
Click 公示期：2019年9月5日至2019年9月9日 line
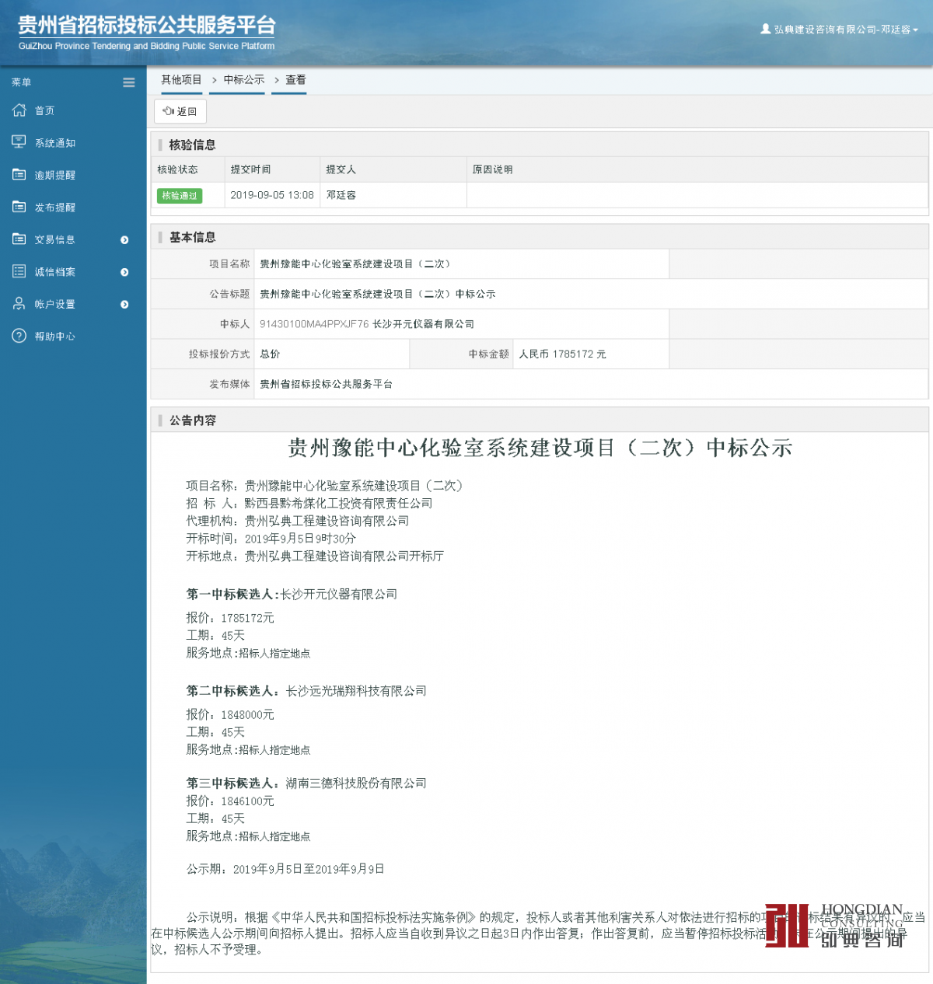click(x=285, y=870)
